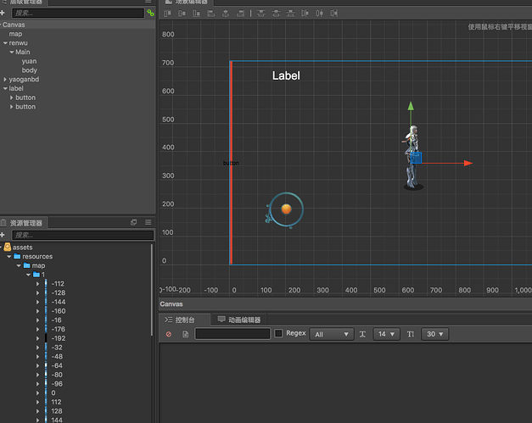Open the console log file icon

coord(185,334)
